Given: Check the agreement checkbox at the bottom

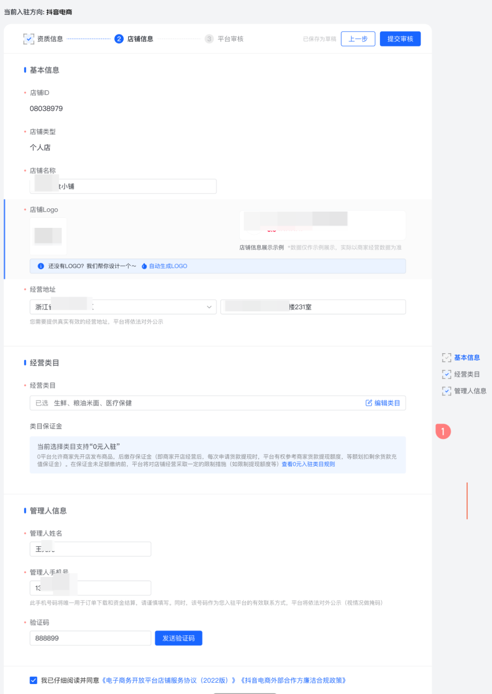Looking at the screenshot, I should tap(33, 680).
